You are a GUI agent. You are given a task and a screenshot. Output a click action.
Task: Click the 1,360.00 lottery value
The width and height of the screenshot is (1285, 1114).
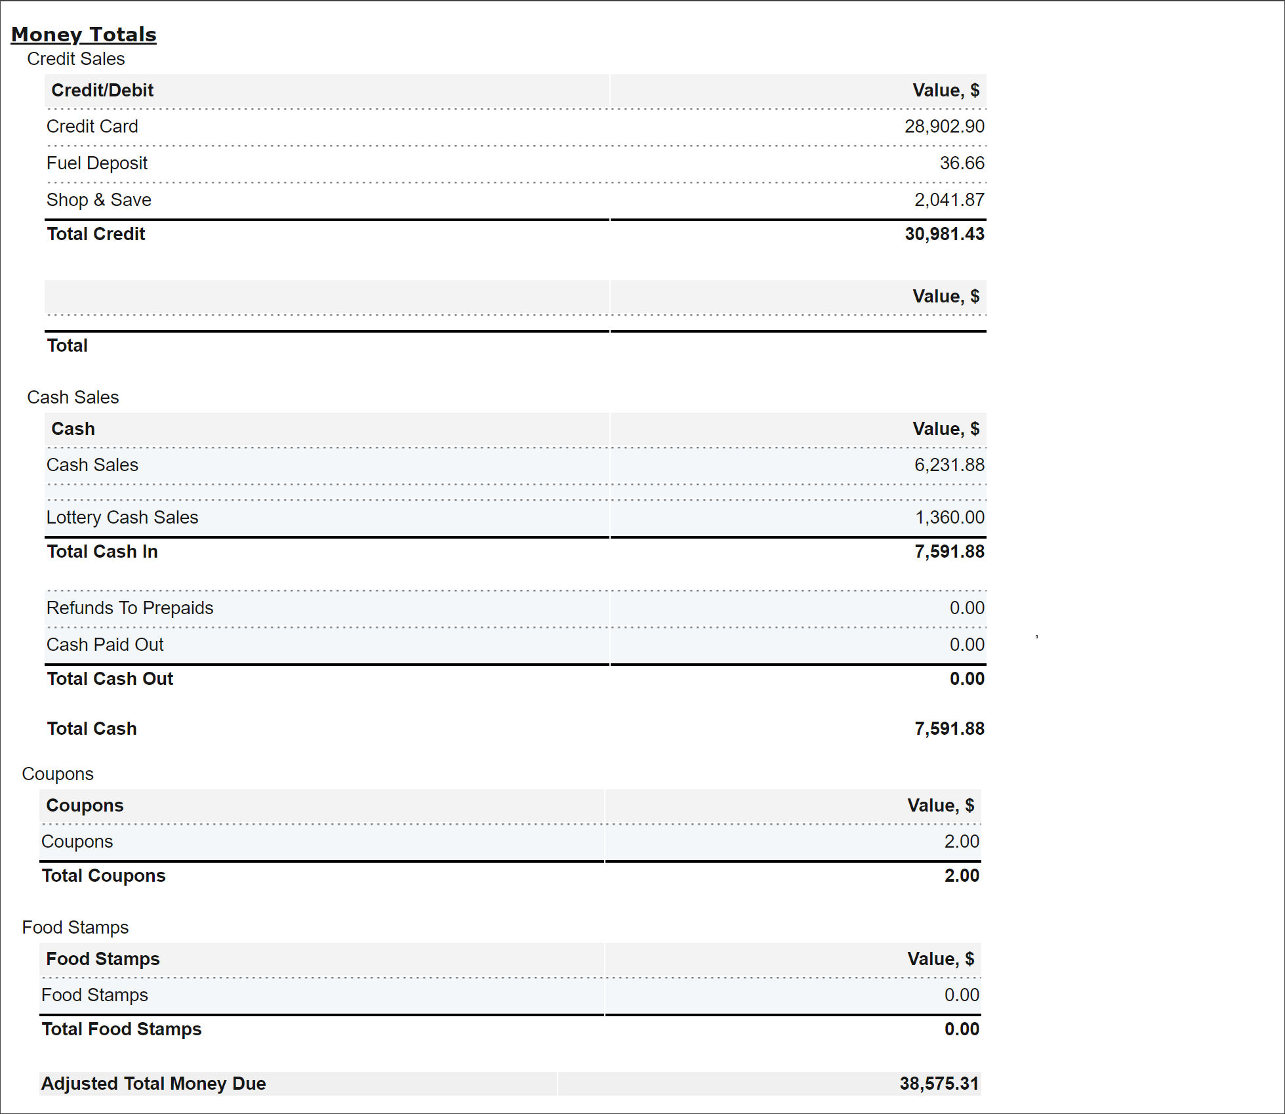(950, 518)
